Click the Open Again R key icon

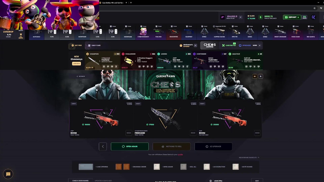[x=157, y=167]
